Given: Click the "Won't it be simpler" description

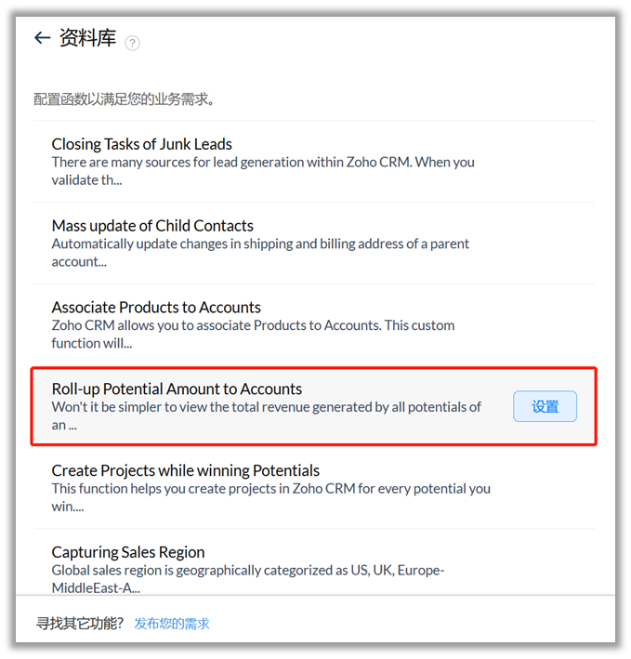Looking at the screenshot, I should [x=266, y=415].
